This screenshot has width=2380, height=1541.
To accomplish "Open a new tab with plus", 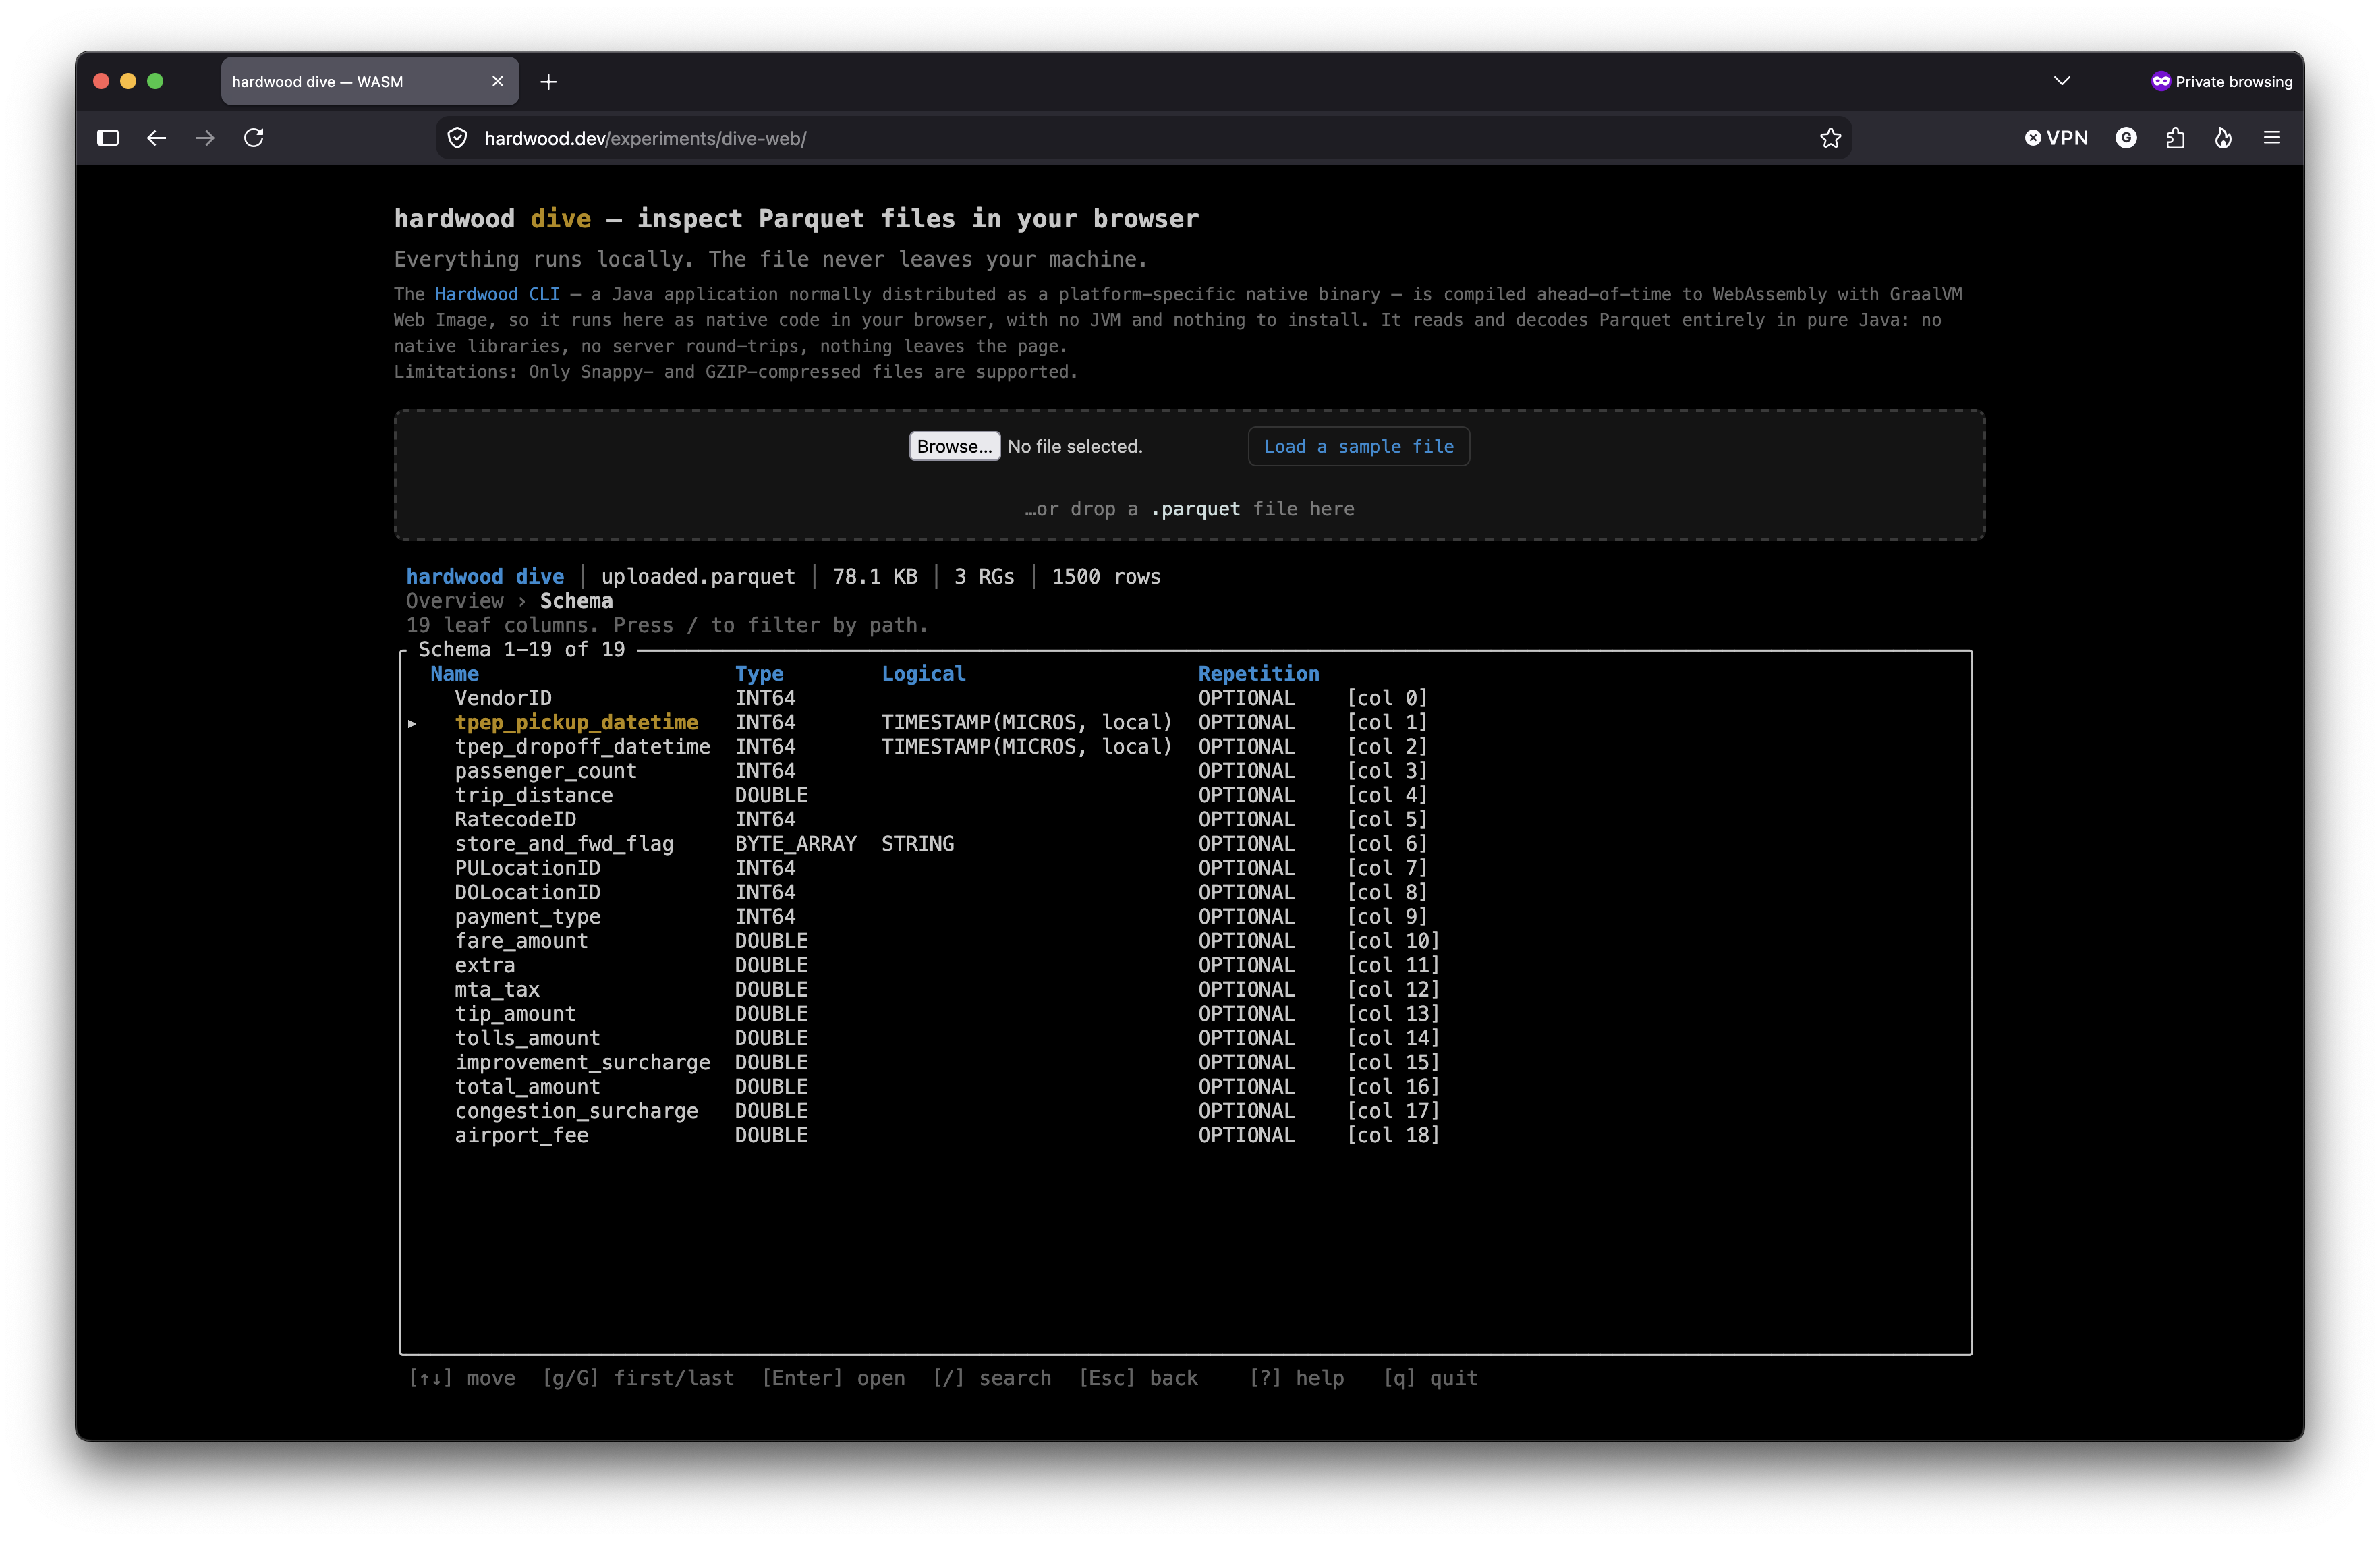I will coord(548,82).
